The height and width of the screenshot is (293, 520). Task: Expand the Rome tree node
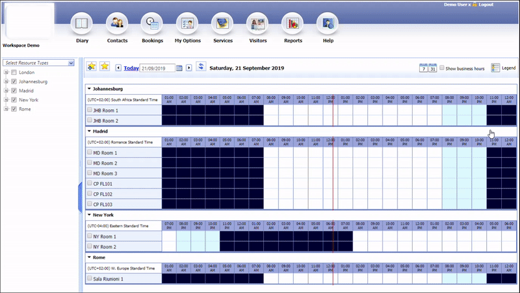pos(6,109)
